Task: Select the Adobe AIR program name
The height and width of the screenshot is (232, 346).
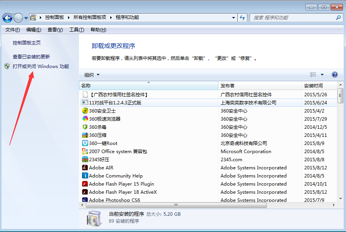Action: (x=101, y=168)
